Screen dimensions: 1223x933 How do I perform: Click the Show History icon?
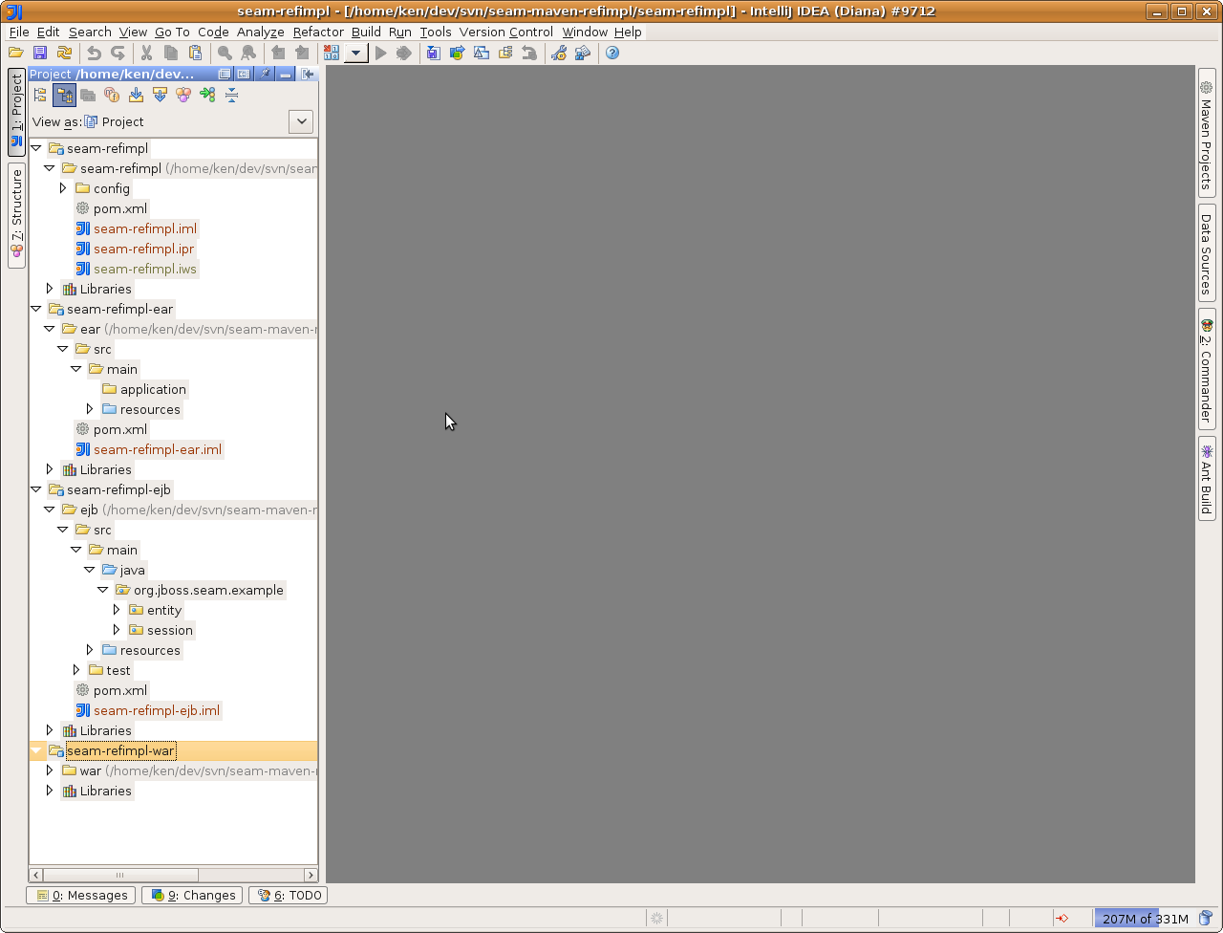[x=505, y=54]
